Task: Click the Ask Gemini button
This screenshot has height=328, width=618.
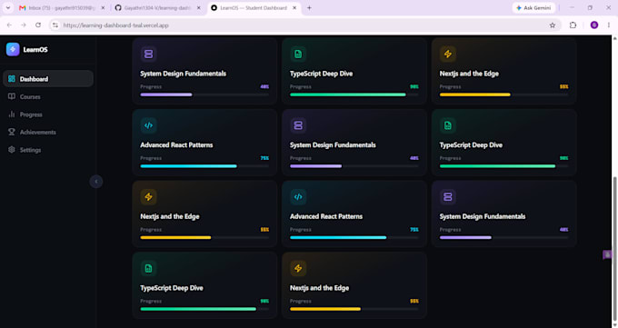Action: (x=533, y=8)
